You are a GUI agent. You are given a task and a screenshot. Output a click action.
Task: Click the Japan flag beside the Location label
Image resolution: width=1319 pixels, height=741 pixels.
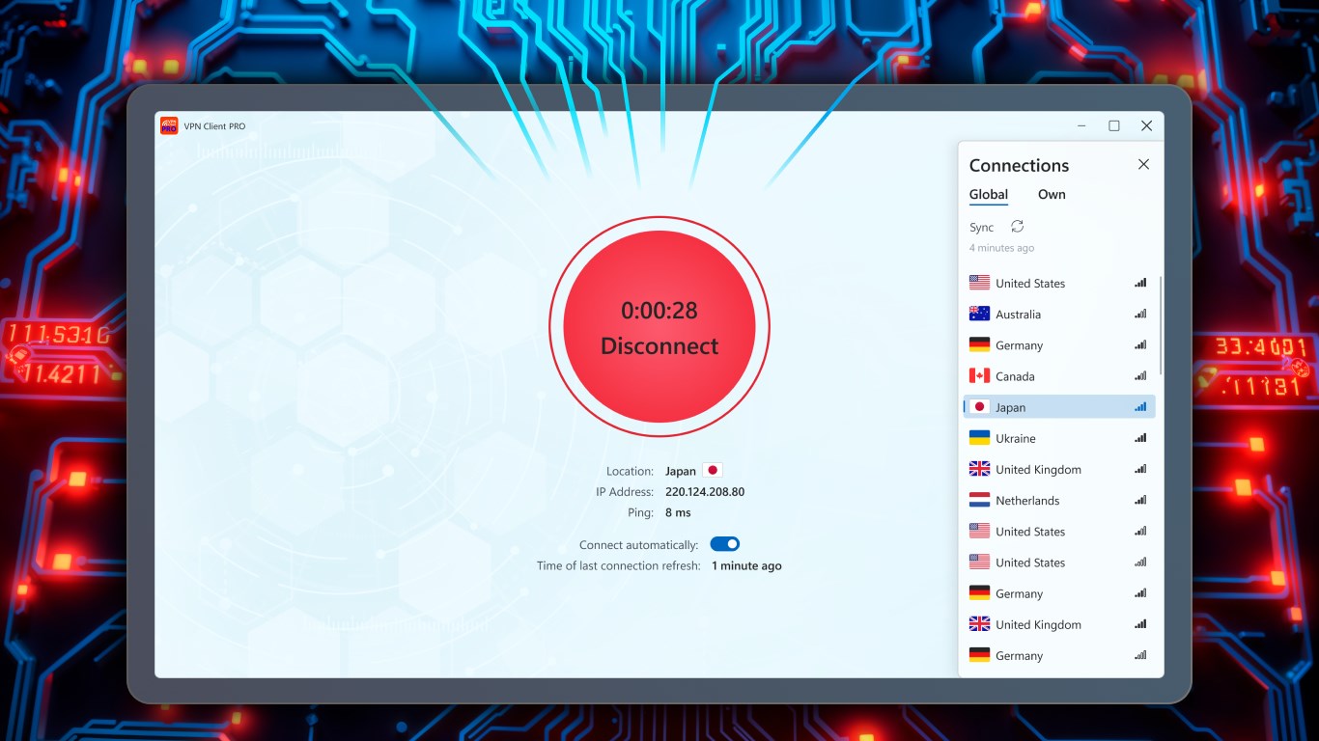click(712, 470)
